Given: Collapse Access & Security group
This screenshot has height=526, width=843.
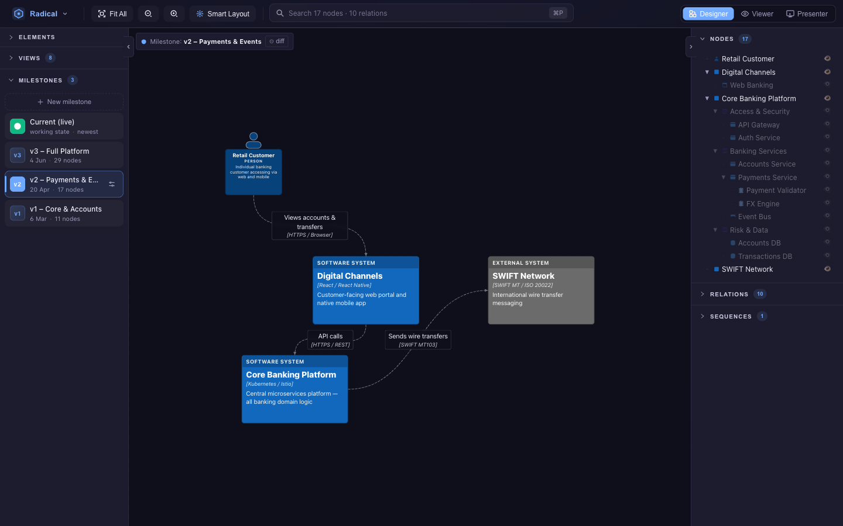Looking at the screenshot, I should point(715,111).
